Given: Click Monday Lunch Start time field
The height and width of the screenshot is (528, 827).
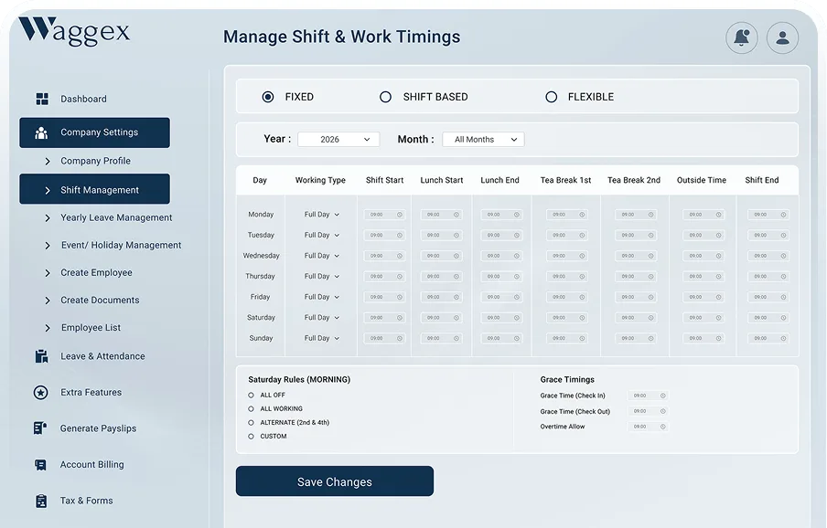Looking at the screenshot, I should point(442,215).
